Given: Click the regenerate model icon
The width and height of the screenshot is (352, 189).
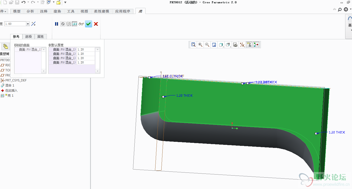Looking at the screenshot, I should click(43, 2).
